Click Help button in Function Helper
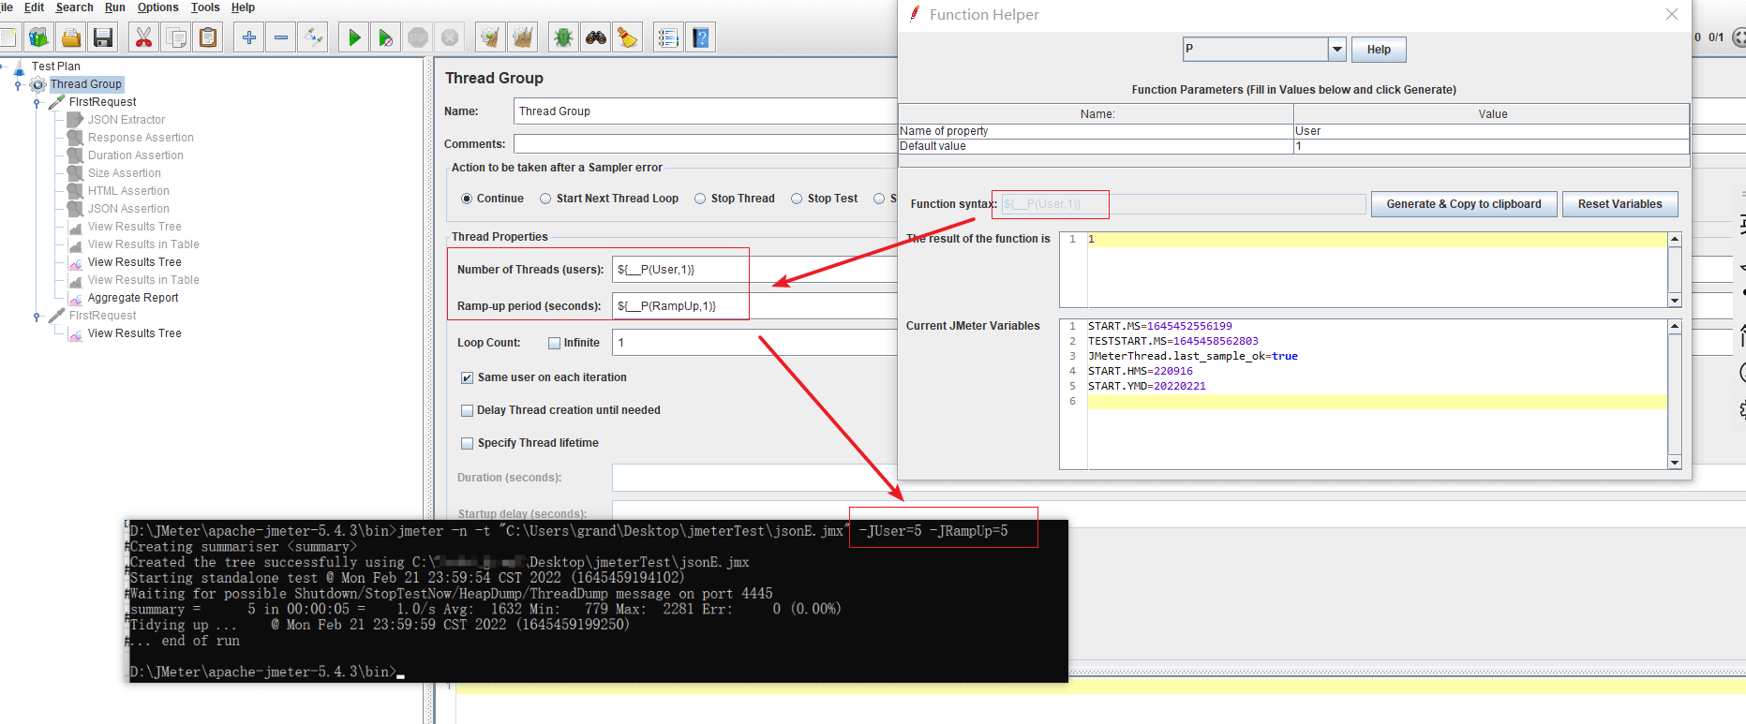This screenshot has height=724, width=1746. (1379, 50)
